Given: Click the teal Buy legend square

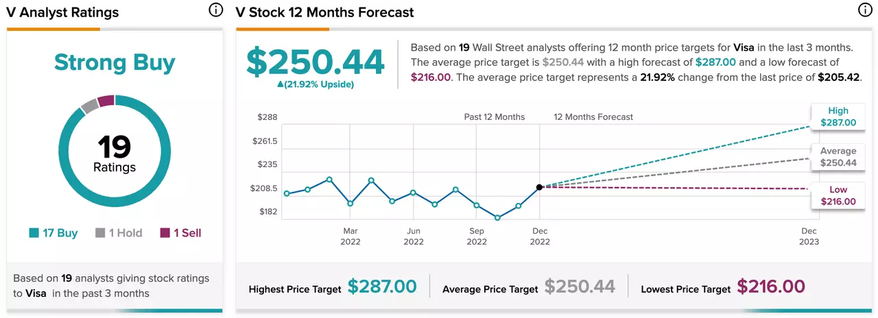Looking at the screenshot, I should (x=34, y=233).
